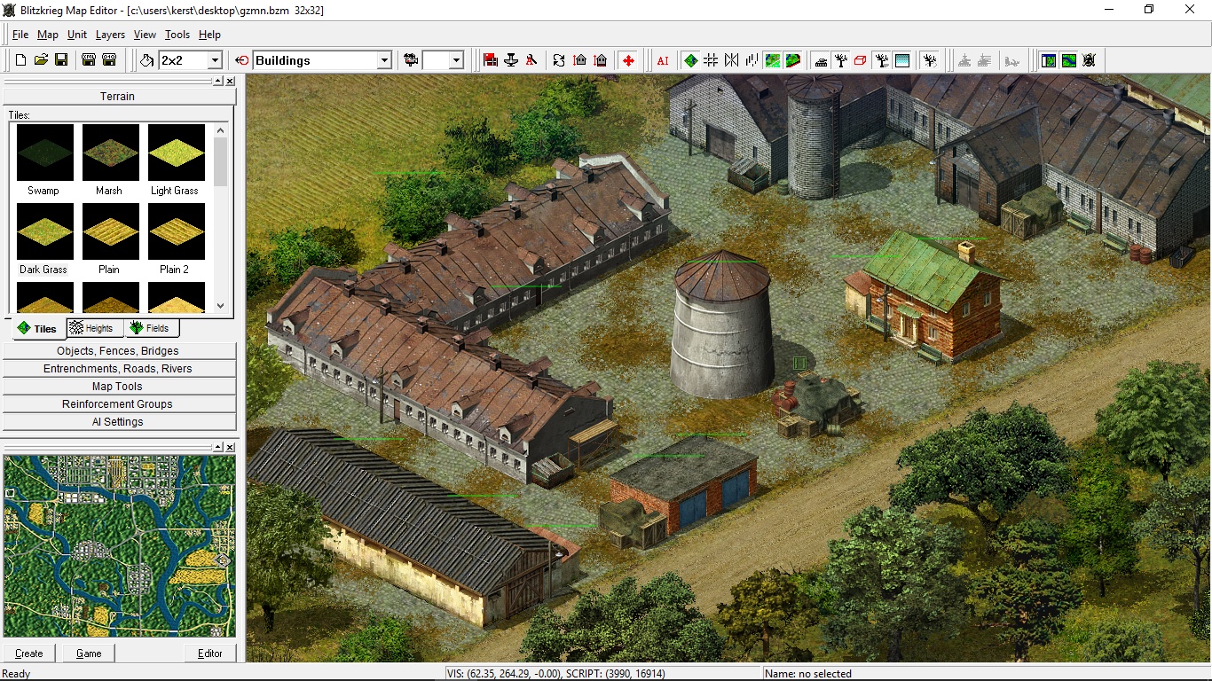
Task: Click the save as XML disk icon
Action: point(89,60)
